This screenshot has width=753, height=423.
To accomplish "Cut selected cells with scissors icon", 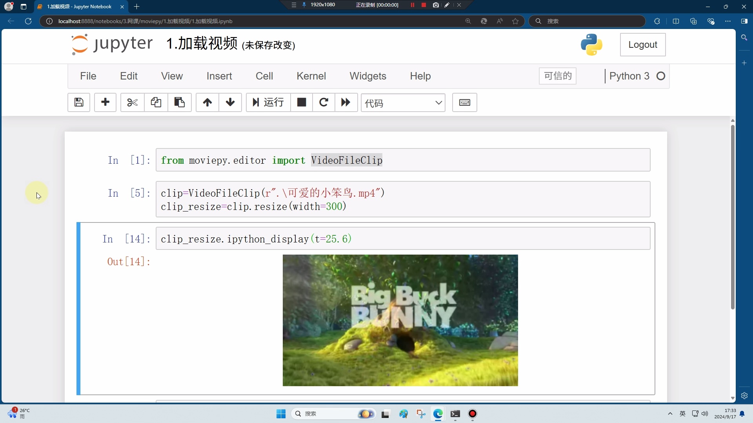I will click(x=133, y=103).
